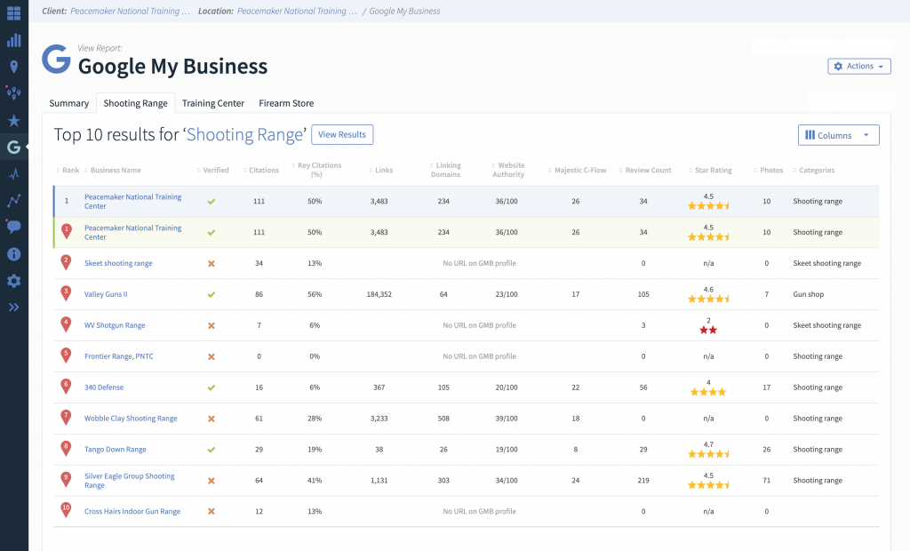Screen dimensions: 910x551
Task: Click map pin 8 for Tango Down Range
Action: tap(66, 449)
